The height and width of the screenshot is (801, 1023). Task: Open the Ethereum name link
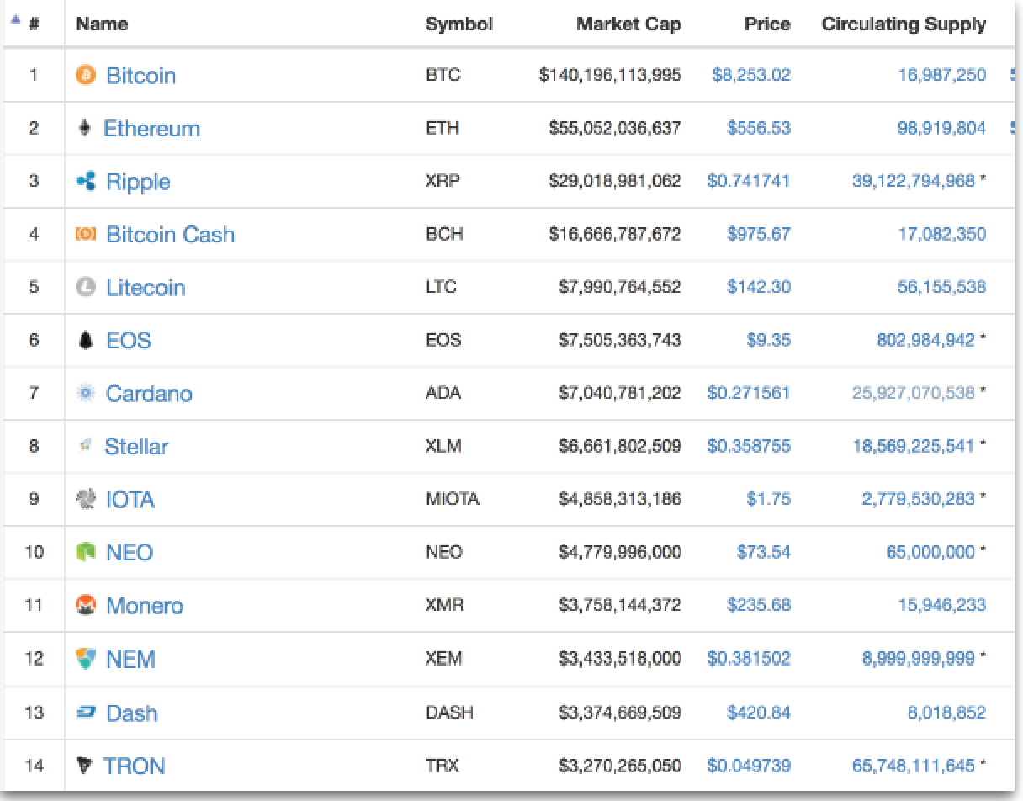tap(151, 129)
